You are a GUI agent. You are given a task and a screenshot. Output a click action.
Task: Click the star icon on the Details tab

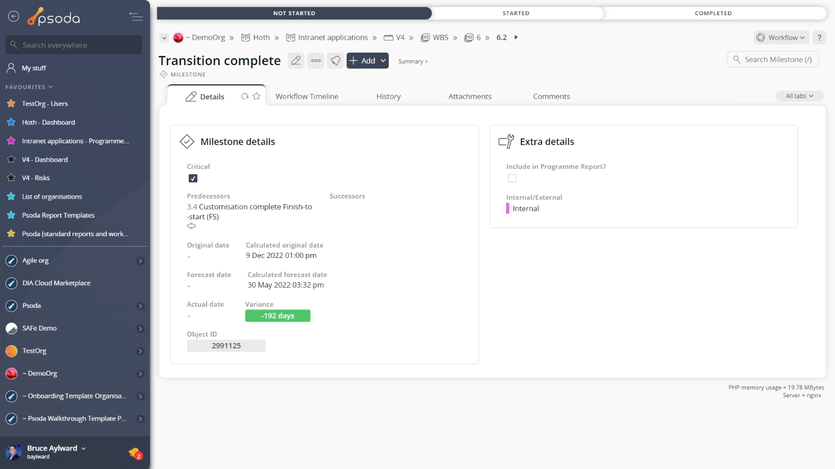tap(257, 96)
